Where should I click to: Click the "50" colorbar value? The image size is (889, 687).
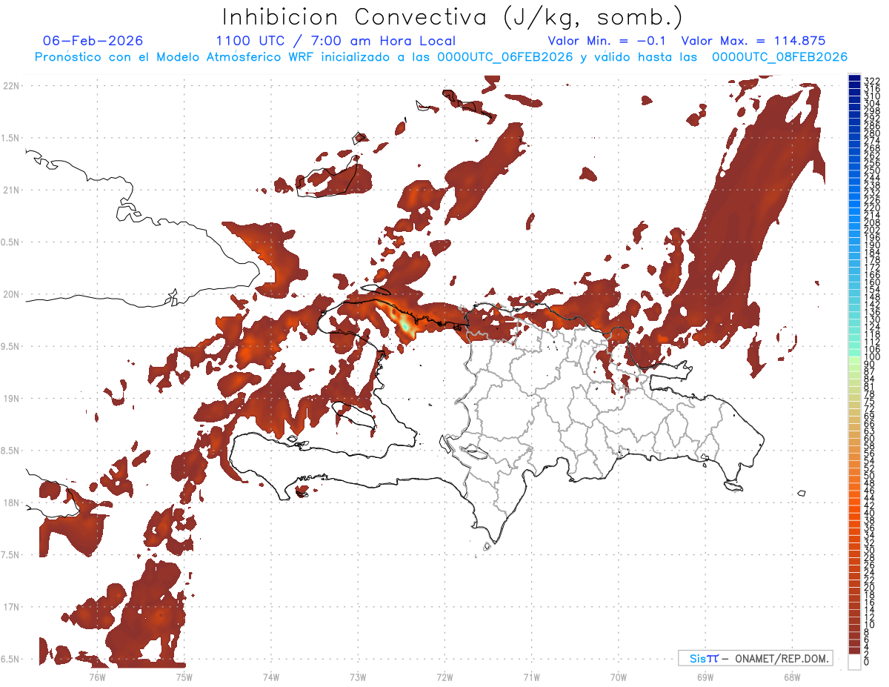tap(869, 476)
